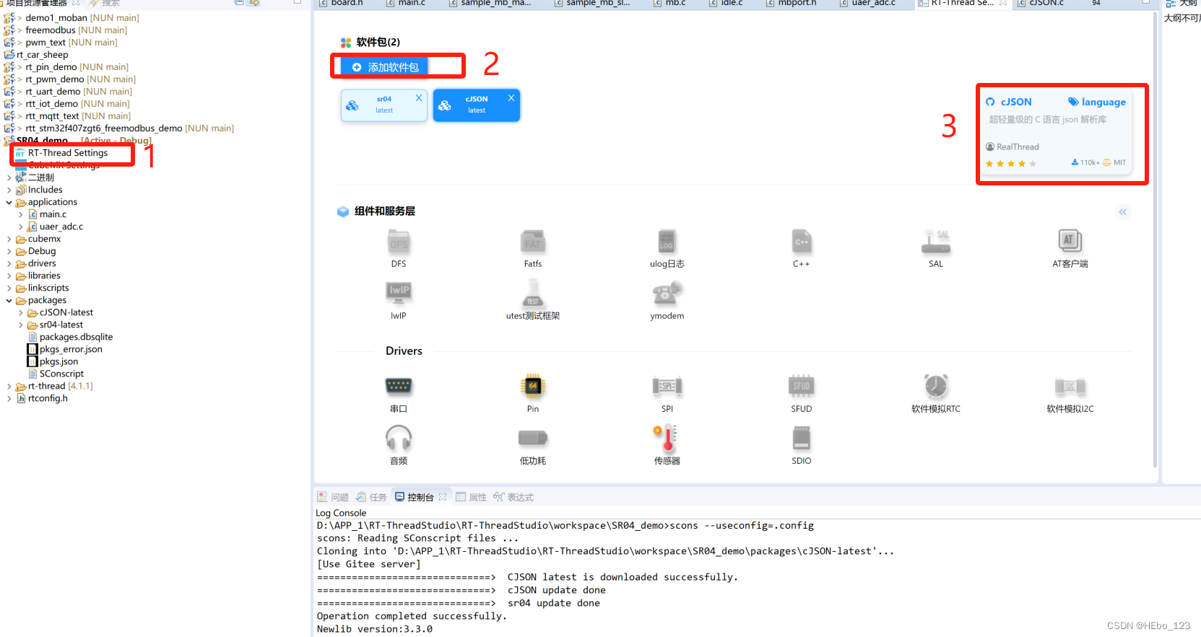Enable the utest测试框架 icon
The width and height of the screenshot is (1201, 637).
click(x=533, y=293)
